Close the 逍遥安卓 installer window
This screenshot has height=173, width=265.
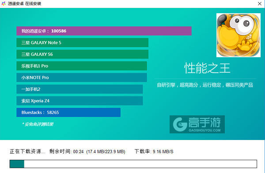(x=260, y=4)
